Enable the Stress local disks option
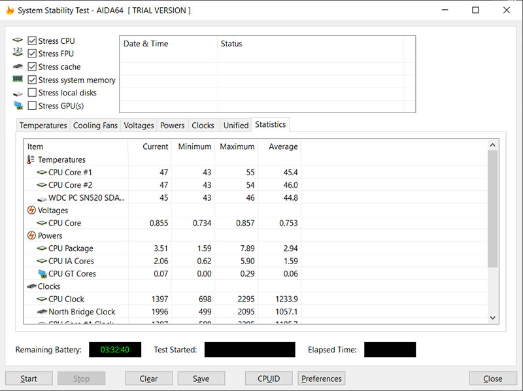This screenshot has height=391, width=523. pyautogui.click(x=32, y=93)
